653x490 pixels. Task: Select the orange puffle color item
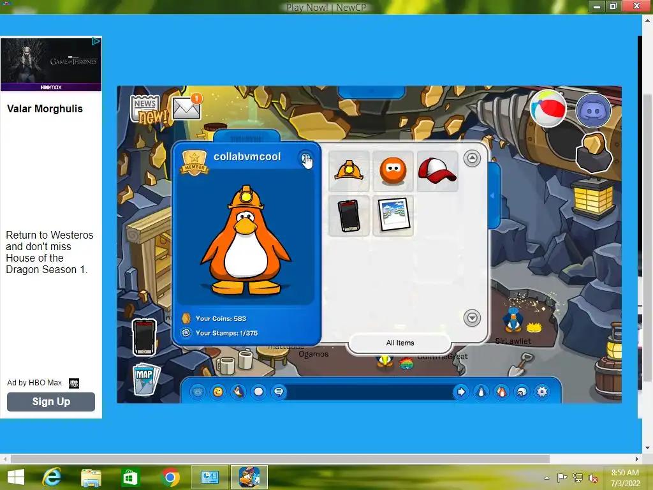(393, 171)
